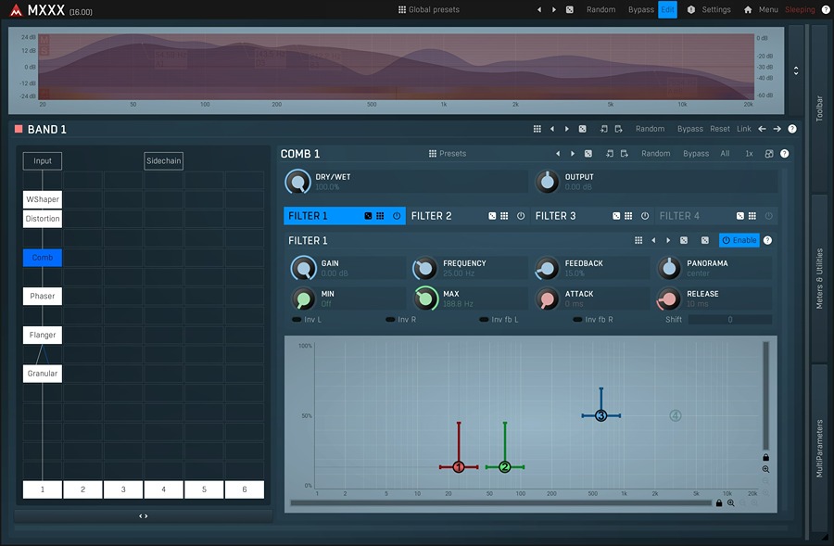The height and width of the screenshot is (546, 834).
Task: Click the magnifier zoom icon near the graph
Action: 765,470
